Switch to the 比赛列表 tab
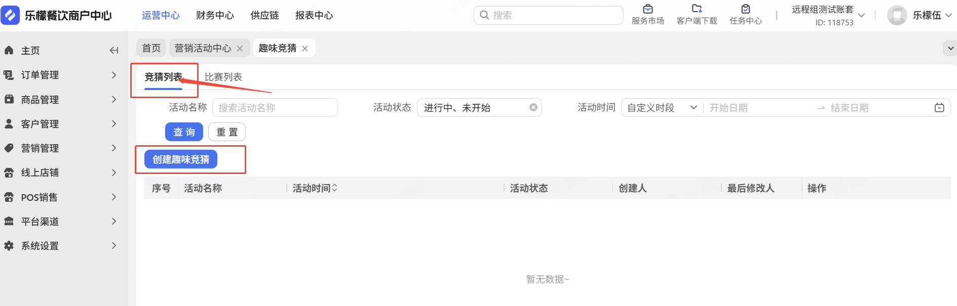 [x=223, y=77]
